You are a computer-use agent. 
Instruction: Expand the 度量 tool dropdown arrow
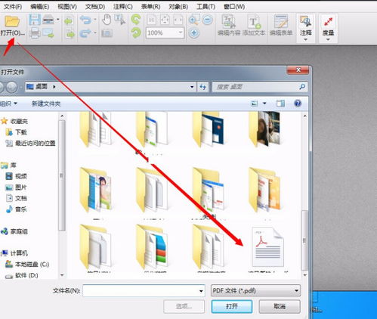point(328,40)
